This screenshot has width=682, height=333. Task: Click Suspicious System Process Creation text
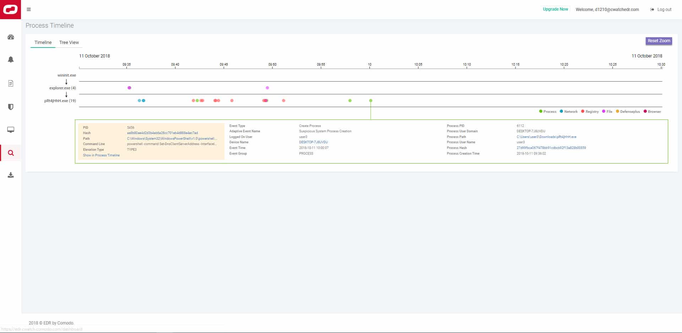pyautogui.click(x=325, y=131)
